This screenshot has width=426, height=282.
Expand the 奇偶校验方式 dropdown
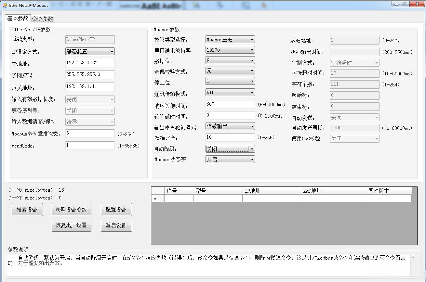[230, 71]
